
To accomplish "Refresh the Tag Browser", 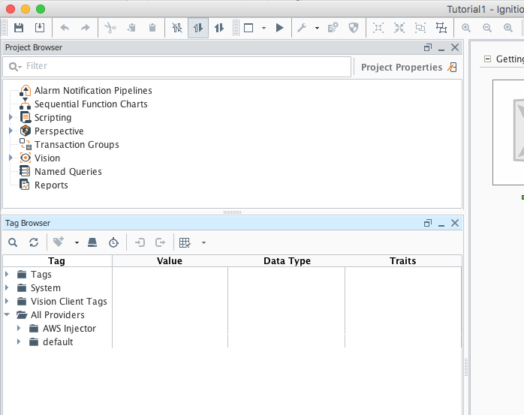I will click(x=34, y=242).
